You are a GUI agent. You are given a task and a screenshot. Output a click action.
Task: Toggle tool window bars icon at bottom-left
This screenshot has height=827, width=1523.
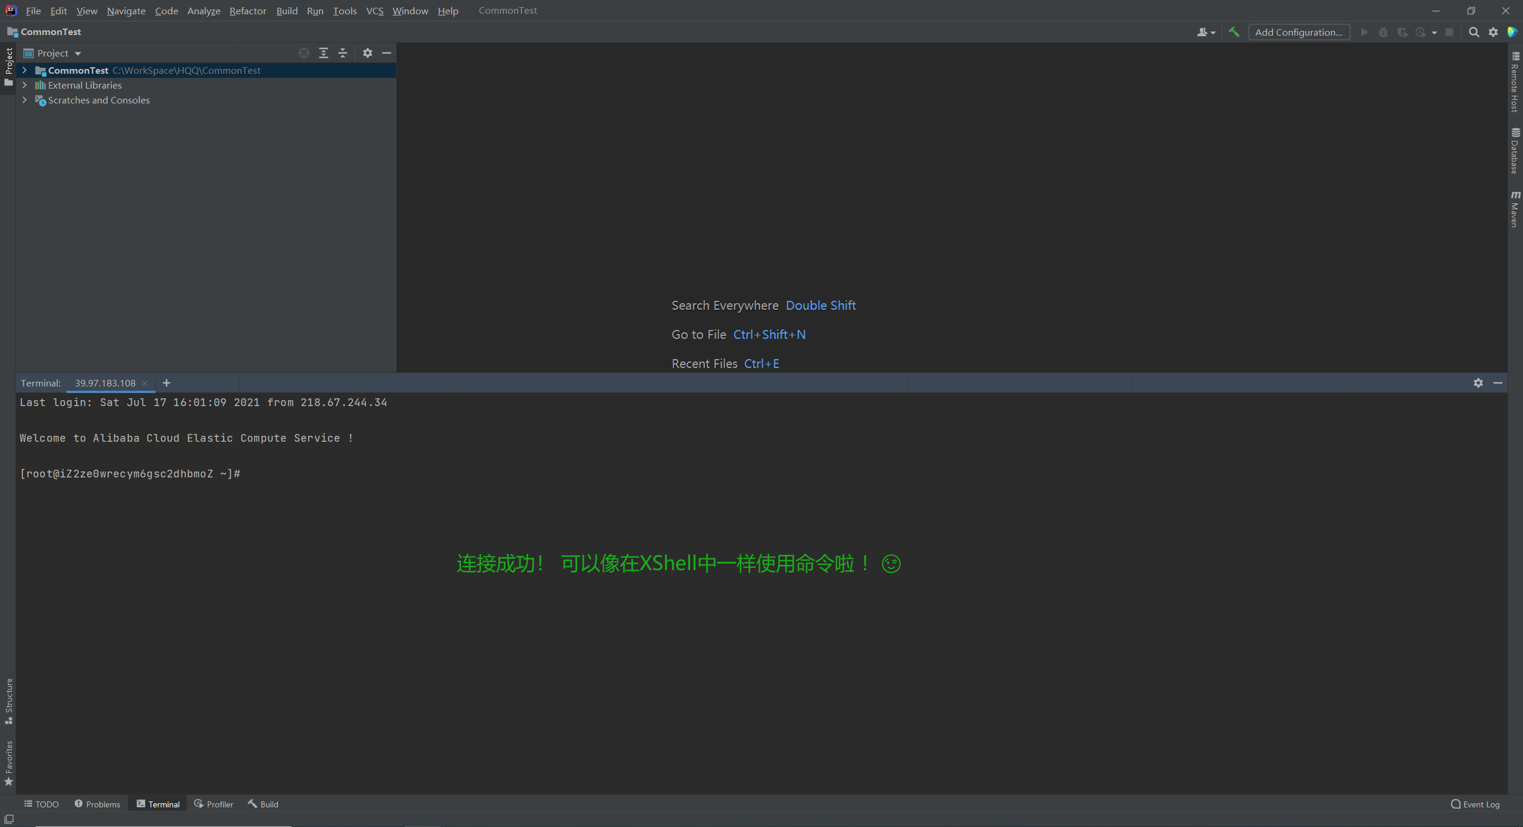pyautogui.click(x=8, y=819)
